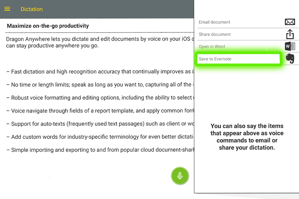Click the line 'Add custom words for industry-specific'
The height and width of the screenshot is (199, 299).
pyautogui.click(x=100, y=137)
